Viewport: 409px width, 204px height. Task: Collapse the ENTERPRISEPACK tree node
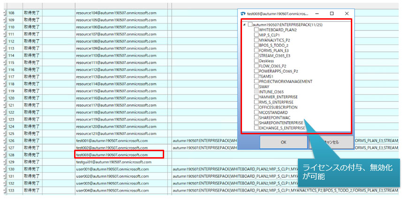[244, 24]
